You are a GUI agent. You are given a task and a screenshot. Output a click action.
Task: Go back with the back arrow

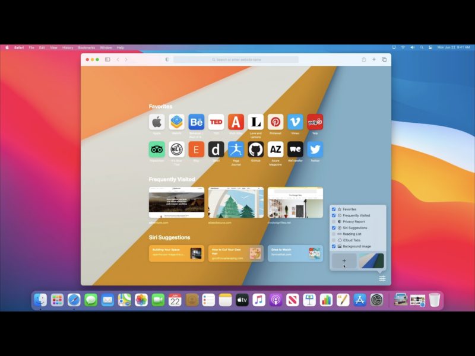pyautogui.click(x=118, y=60)
